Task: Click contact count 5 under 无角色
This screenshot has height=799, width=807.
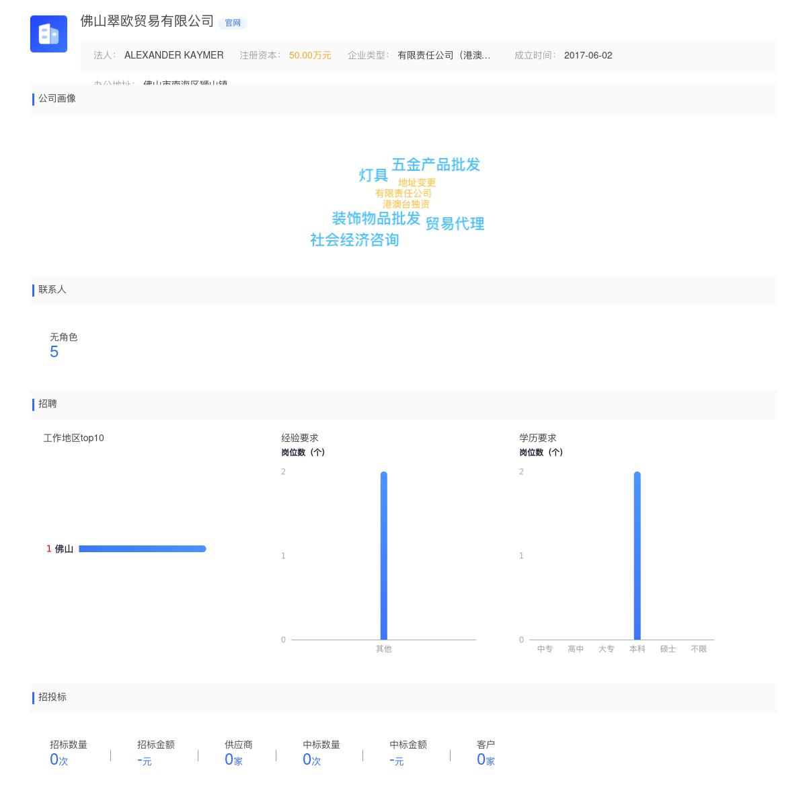Action: point(54,352)
